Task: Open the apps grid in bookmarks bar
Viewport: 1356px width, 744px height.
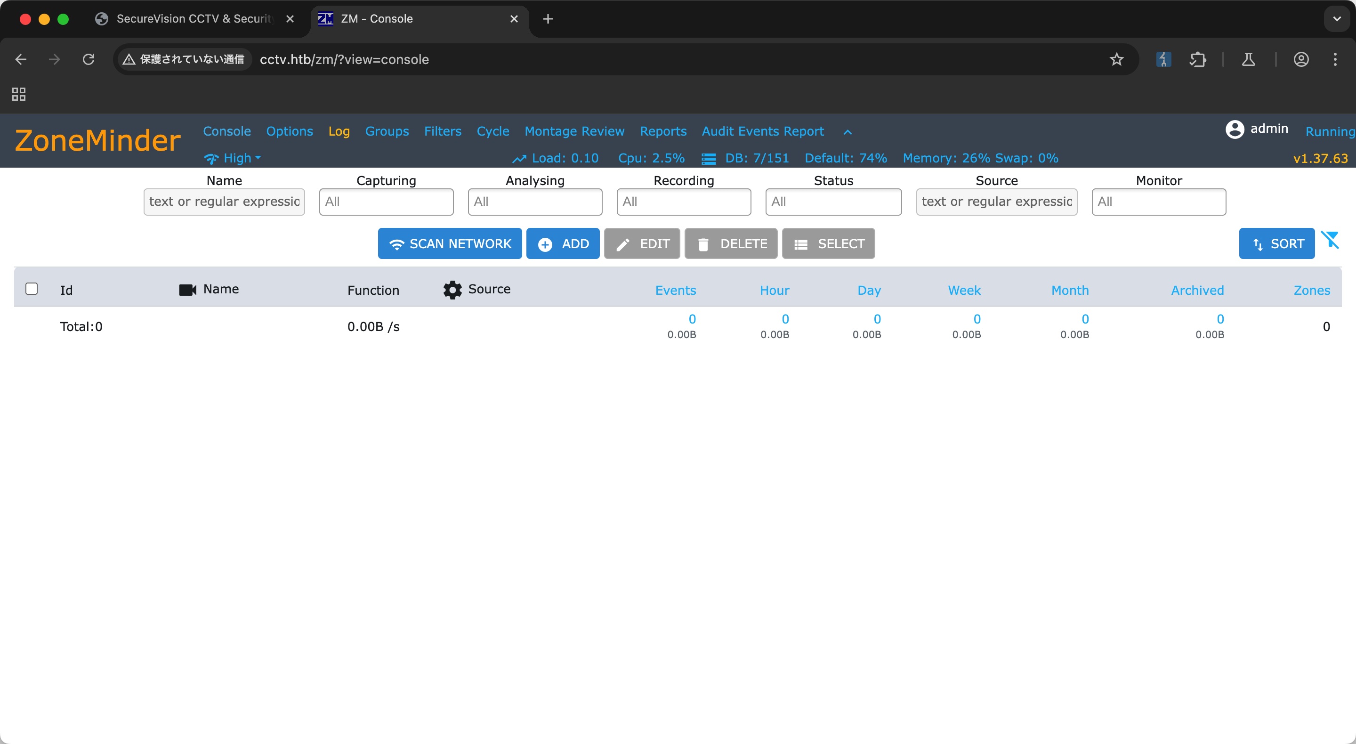Action: click(x=19, y=94)
